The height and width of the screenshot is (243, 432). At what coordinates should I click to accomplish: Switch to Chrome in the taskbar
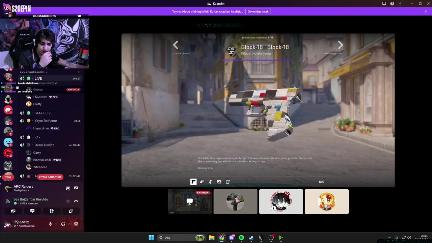(x=222, y=238)
